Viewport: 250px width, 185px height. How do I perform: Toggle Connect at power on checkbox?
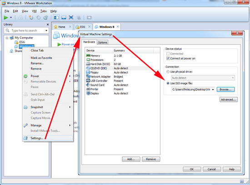pos(168,58)
